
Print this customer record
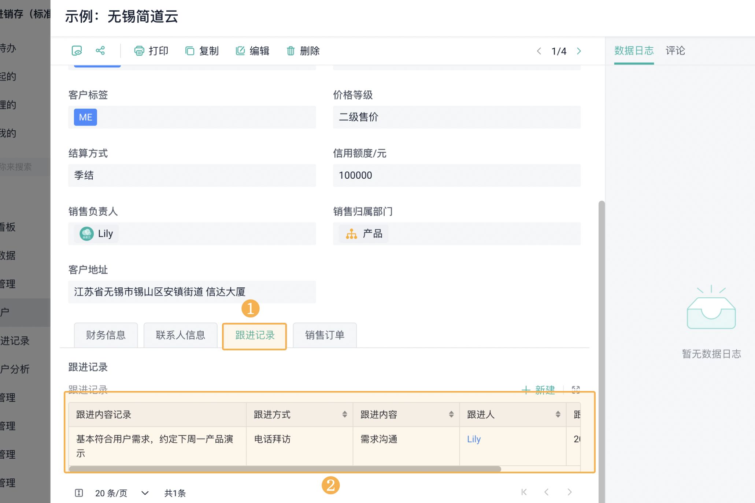tap(151, 51)
